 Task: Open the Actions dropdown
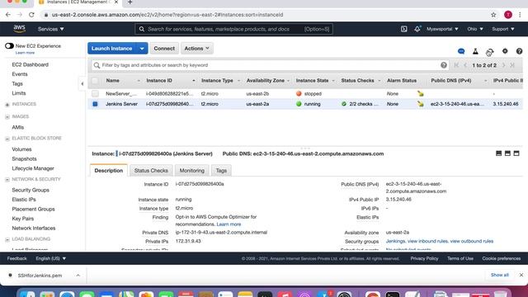(197, 49)
